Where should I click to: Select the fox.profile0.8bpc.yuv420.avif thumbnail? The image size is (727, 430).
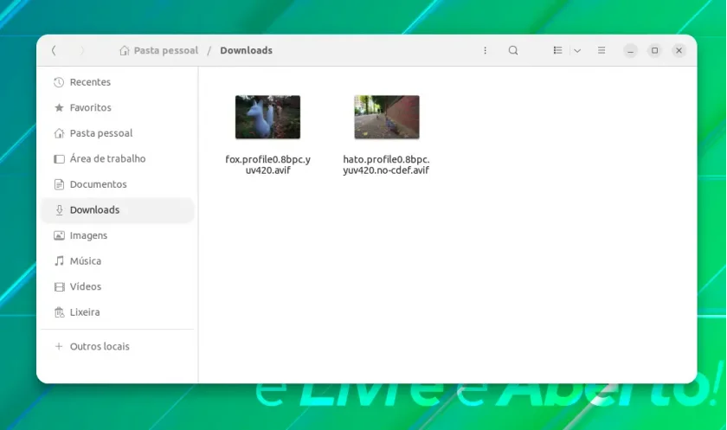pyautogui.click(x=267, y=117)
